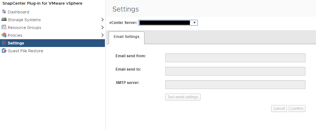The width and height of the screenshot is (316, 130).
Task: Switch to the Email Settings tab
Action: pyautogui.click(x=126, y=37)
